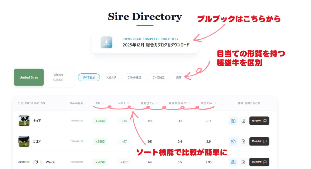Toggle the ロボット推奨 filter chip
This screenshot has width=311, height=169.
(x=135, y=77)
